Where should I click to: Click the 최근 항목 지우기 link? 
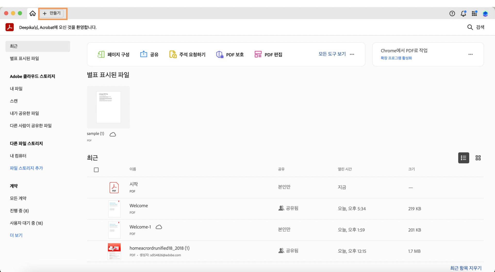pyautogui.click(x=466, y=268)
